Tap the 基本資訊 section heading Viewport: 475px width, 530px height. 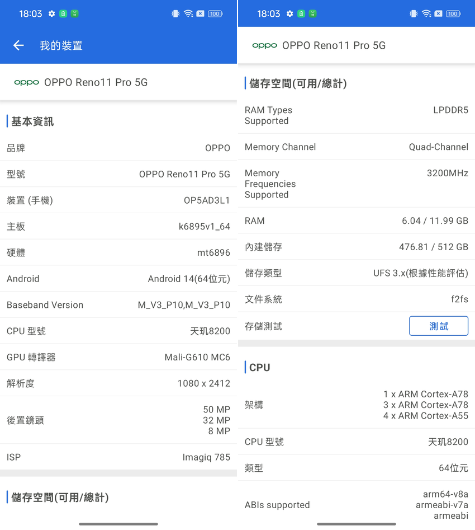click(x=32, y=121)
